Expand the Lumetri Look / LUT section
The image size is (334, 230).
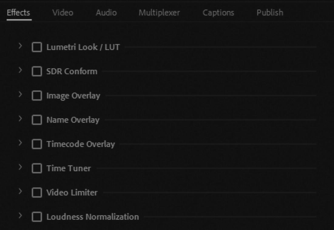pyautogui.click(x=20, y=46)
